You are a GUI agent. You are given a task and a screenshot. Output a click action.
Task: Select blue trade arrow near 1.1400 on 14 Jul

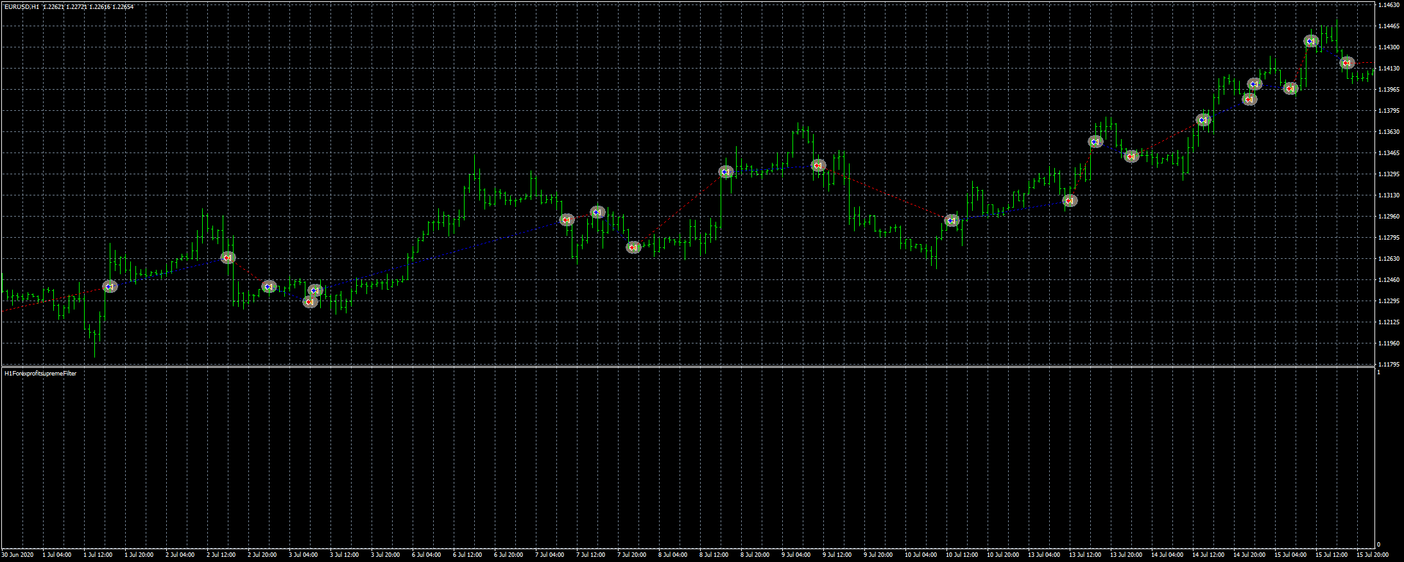[x=1254, y=84]
